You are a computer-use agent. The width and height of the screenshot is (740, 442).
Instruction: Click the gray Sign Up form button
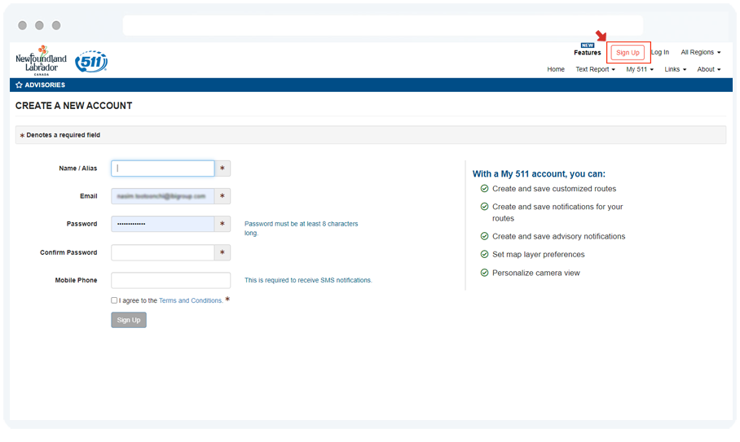pos(129,320)
